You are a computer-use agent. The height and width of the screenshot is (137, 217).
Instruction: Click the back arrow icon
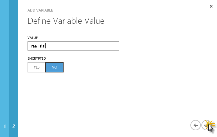pyautogui.click(x=195, y=125)
